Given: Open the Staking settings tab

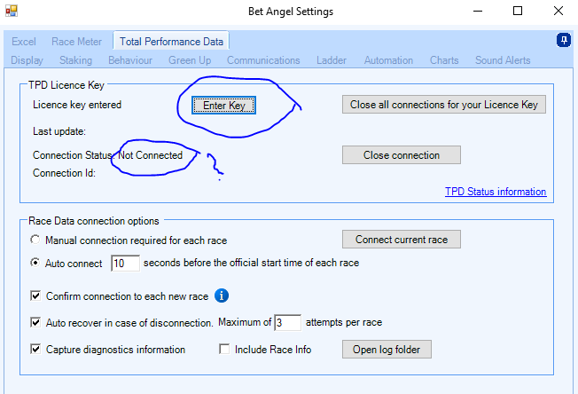Looking at the screenshot, I should (75, 60).
